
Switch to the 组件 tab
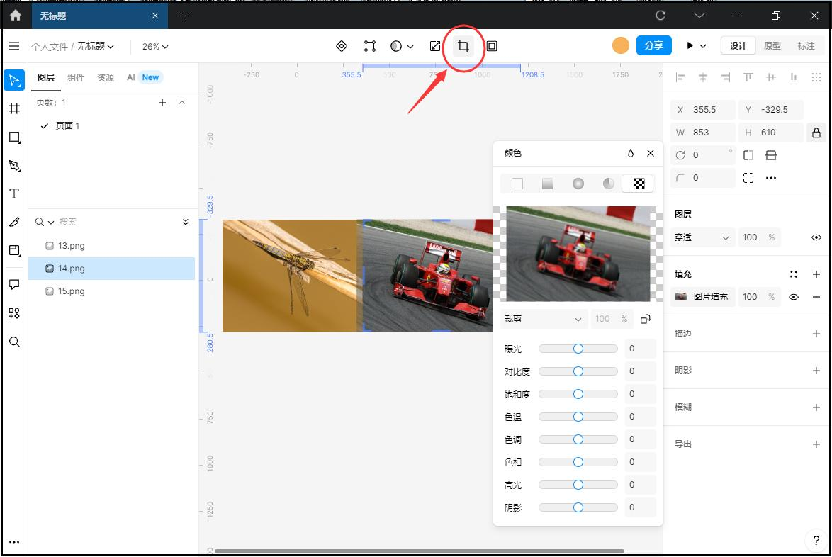75,78
